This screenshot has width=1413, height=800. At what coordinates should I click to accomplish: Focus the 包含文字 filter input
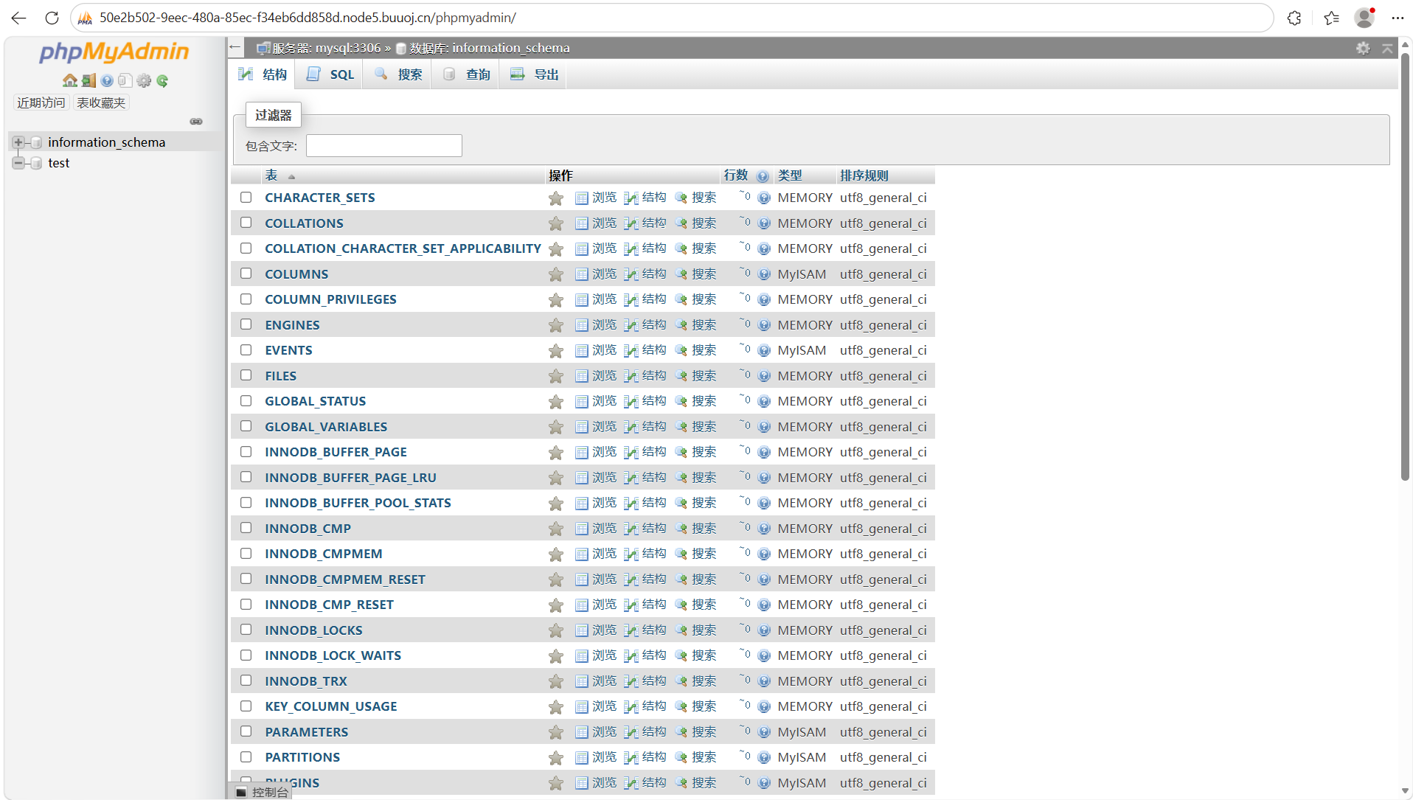pos(384,145)
